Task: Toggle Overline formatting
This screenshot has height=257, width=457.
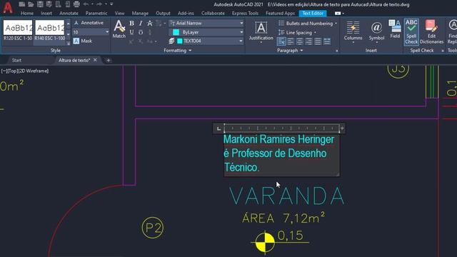Action: (141, 32)
